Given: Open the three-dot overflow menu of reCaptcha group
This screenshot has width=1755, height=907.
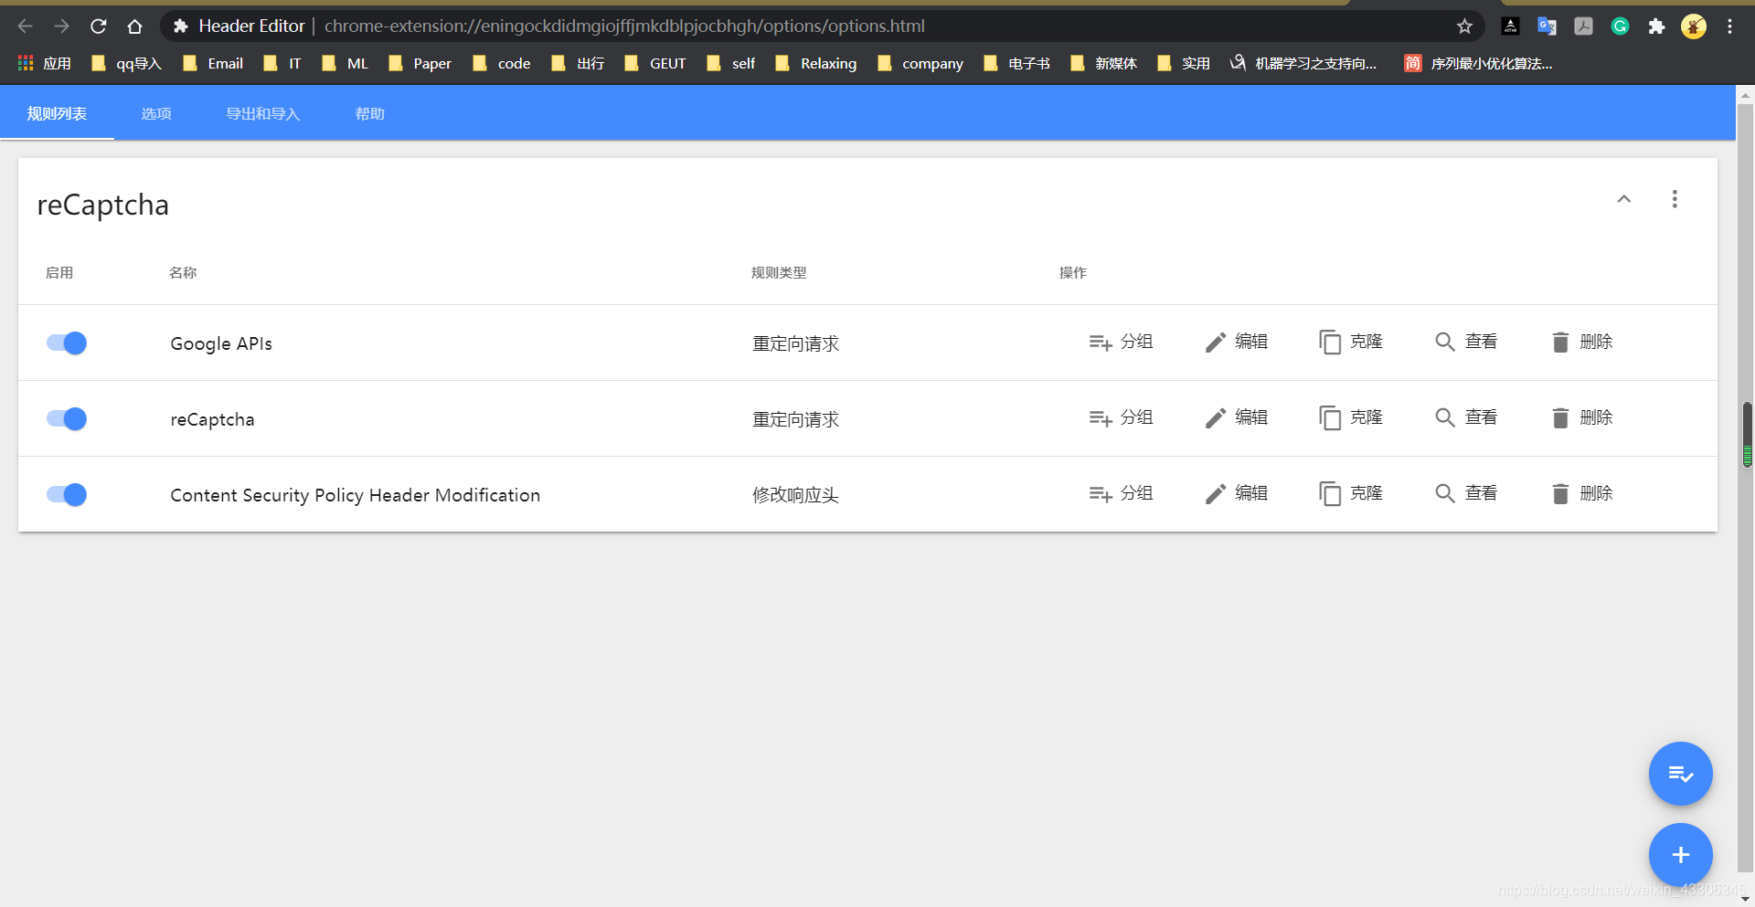Looking at the screenshot, I should tap(1675, 199).
